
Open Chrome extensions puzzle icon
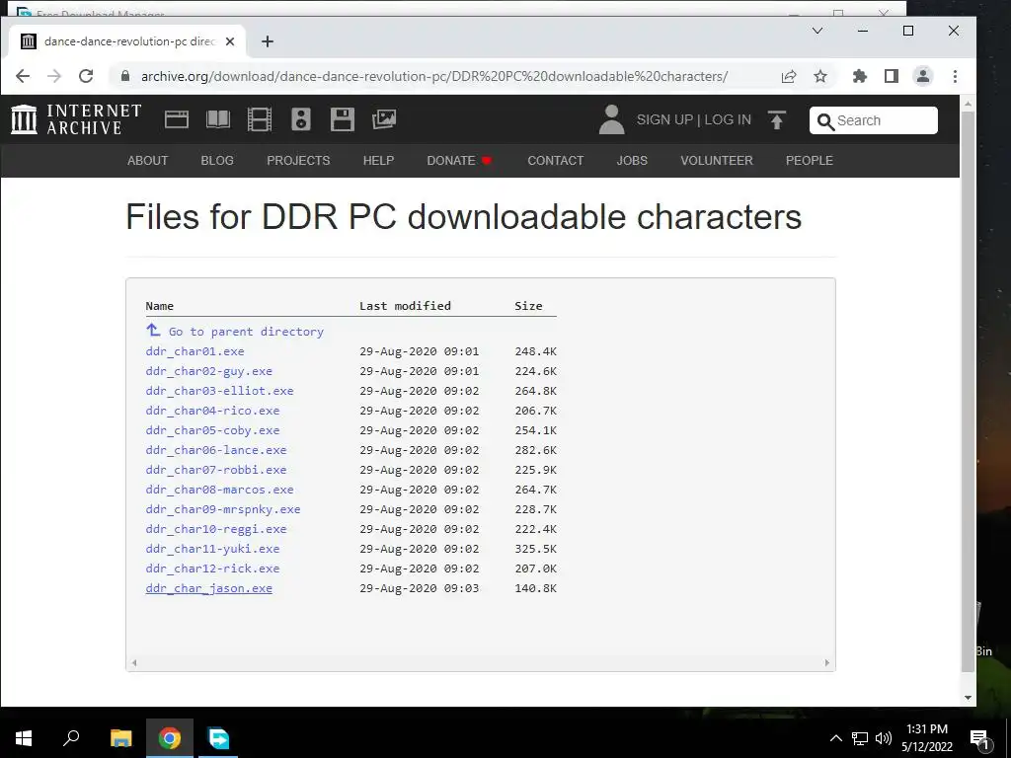coord(860,76)
